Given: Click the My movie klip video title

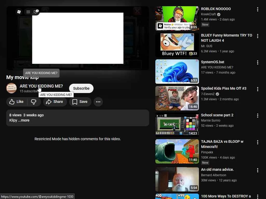Looking at the screenshot, I should click(22, 77).
